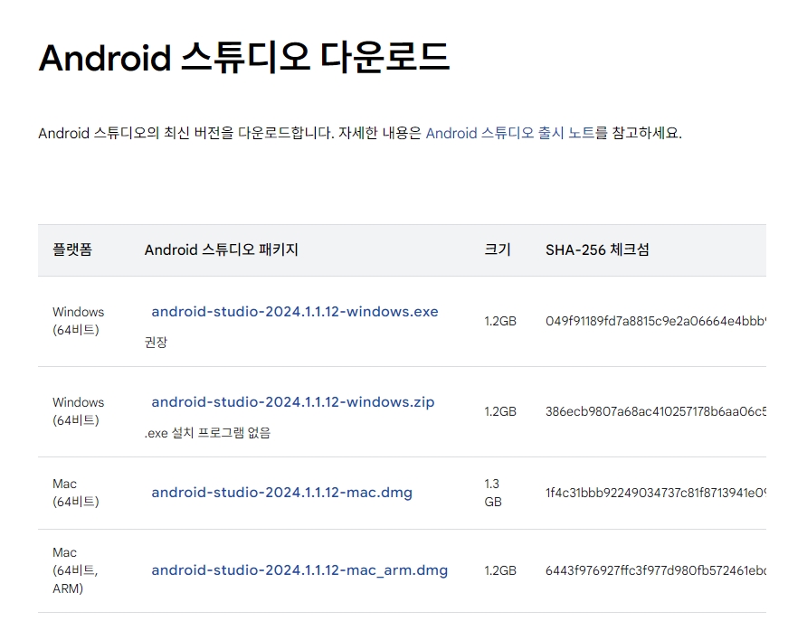The width and height of the screenshot is (807, 621).
Task: Select the checksum starting with 386ecb9807a6
Action: [x=656, y=412]
